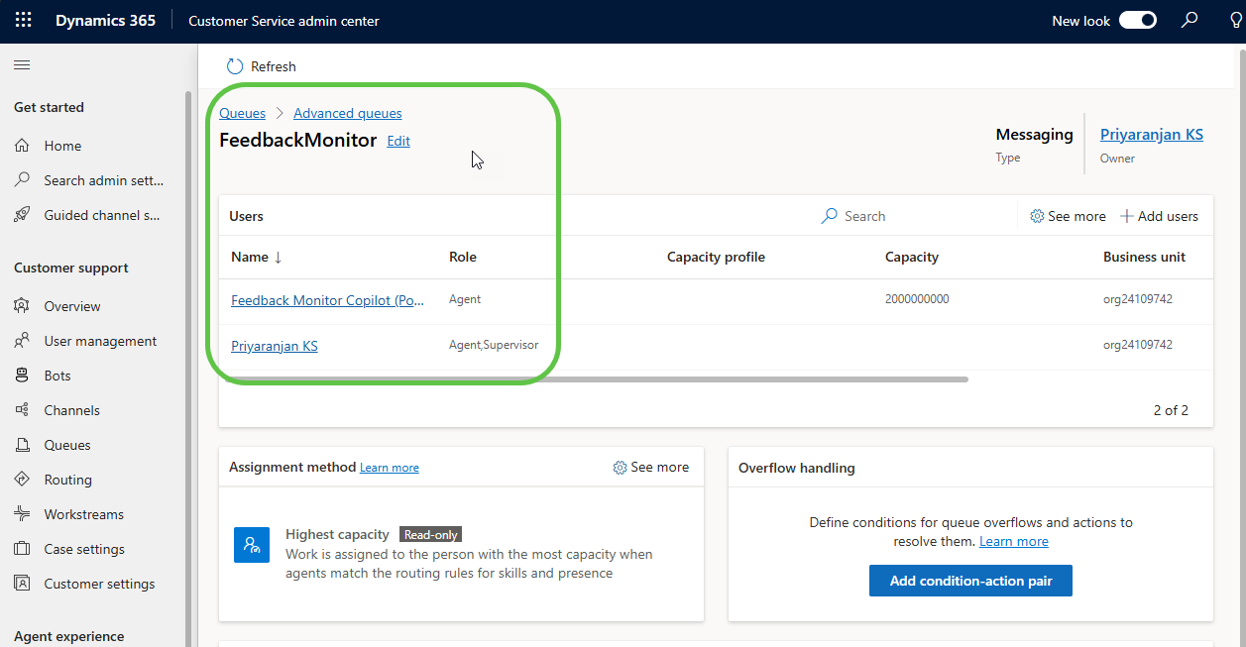Open Advanced queues breadcrumb link
The image size is (1246, 647).
347,113
